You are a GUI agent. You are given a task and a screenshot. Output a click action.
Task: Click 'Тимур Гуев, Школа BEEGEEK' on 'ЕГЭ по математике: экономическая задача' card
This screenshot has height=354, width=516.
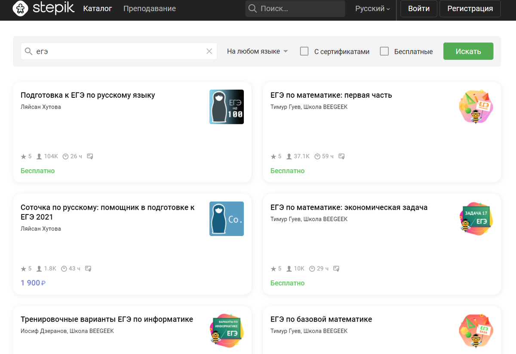(x=309, y=219)
